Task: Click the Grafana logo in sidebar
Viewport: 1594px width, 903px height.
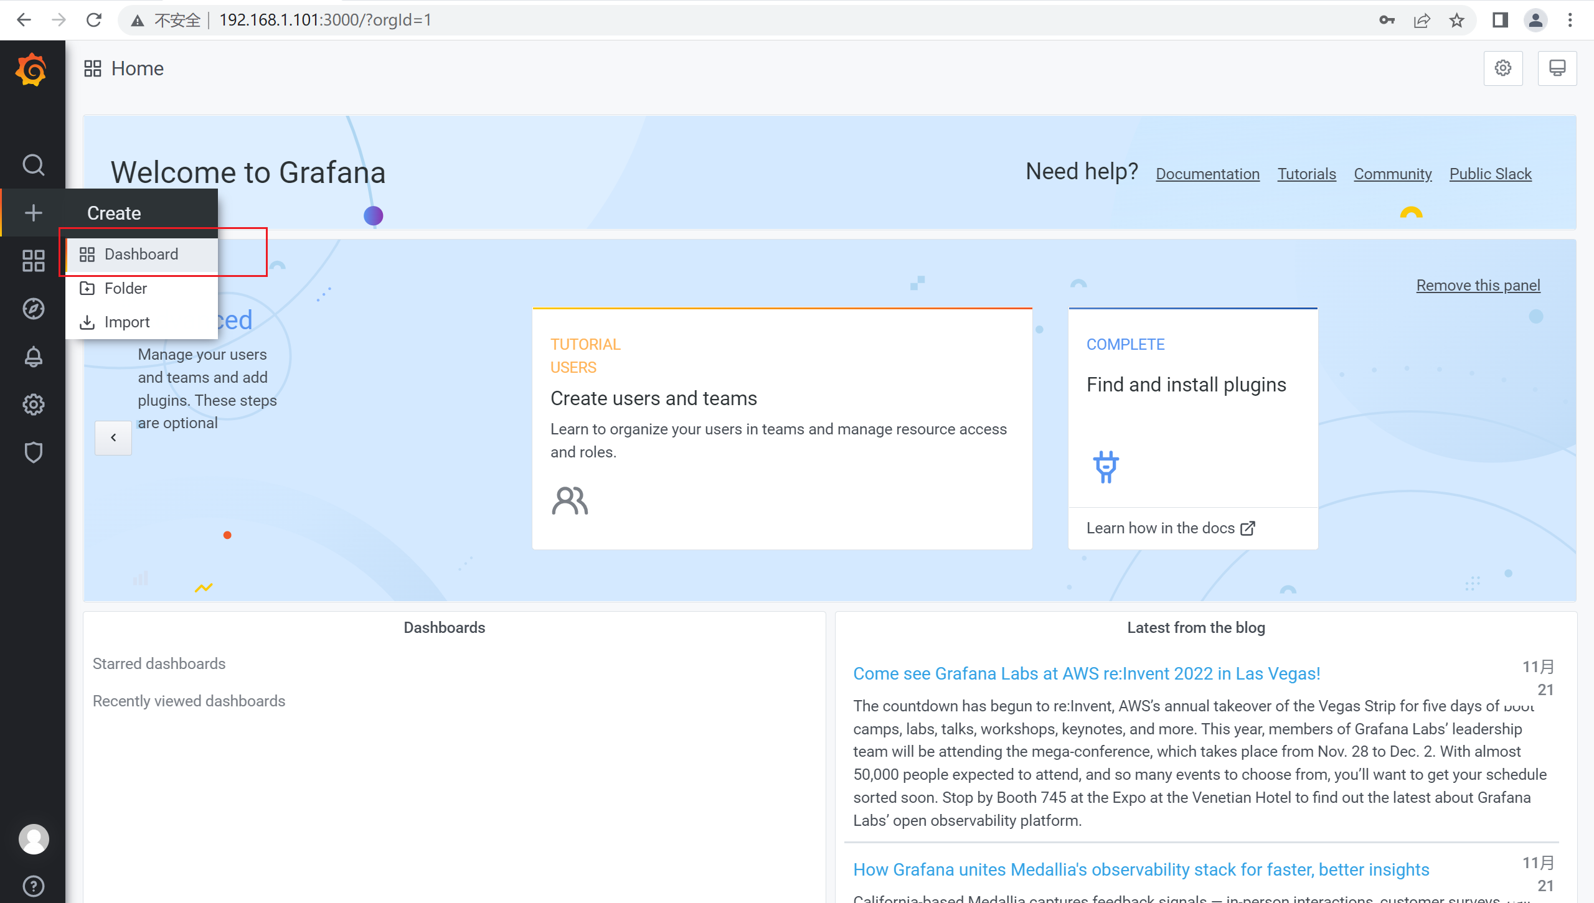Action: click(32, 69)
